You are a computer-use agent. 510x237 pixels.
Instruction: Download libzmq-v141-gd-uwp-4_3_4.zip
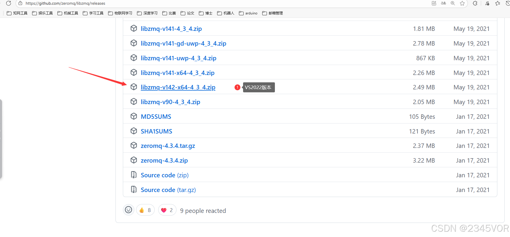pyautogui.click(x=184, y=44)
